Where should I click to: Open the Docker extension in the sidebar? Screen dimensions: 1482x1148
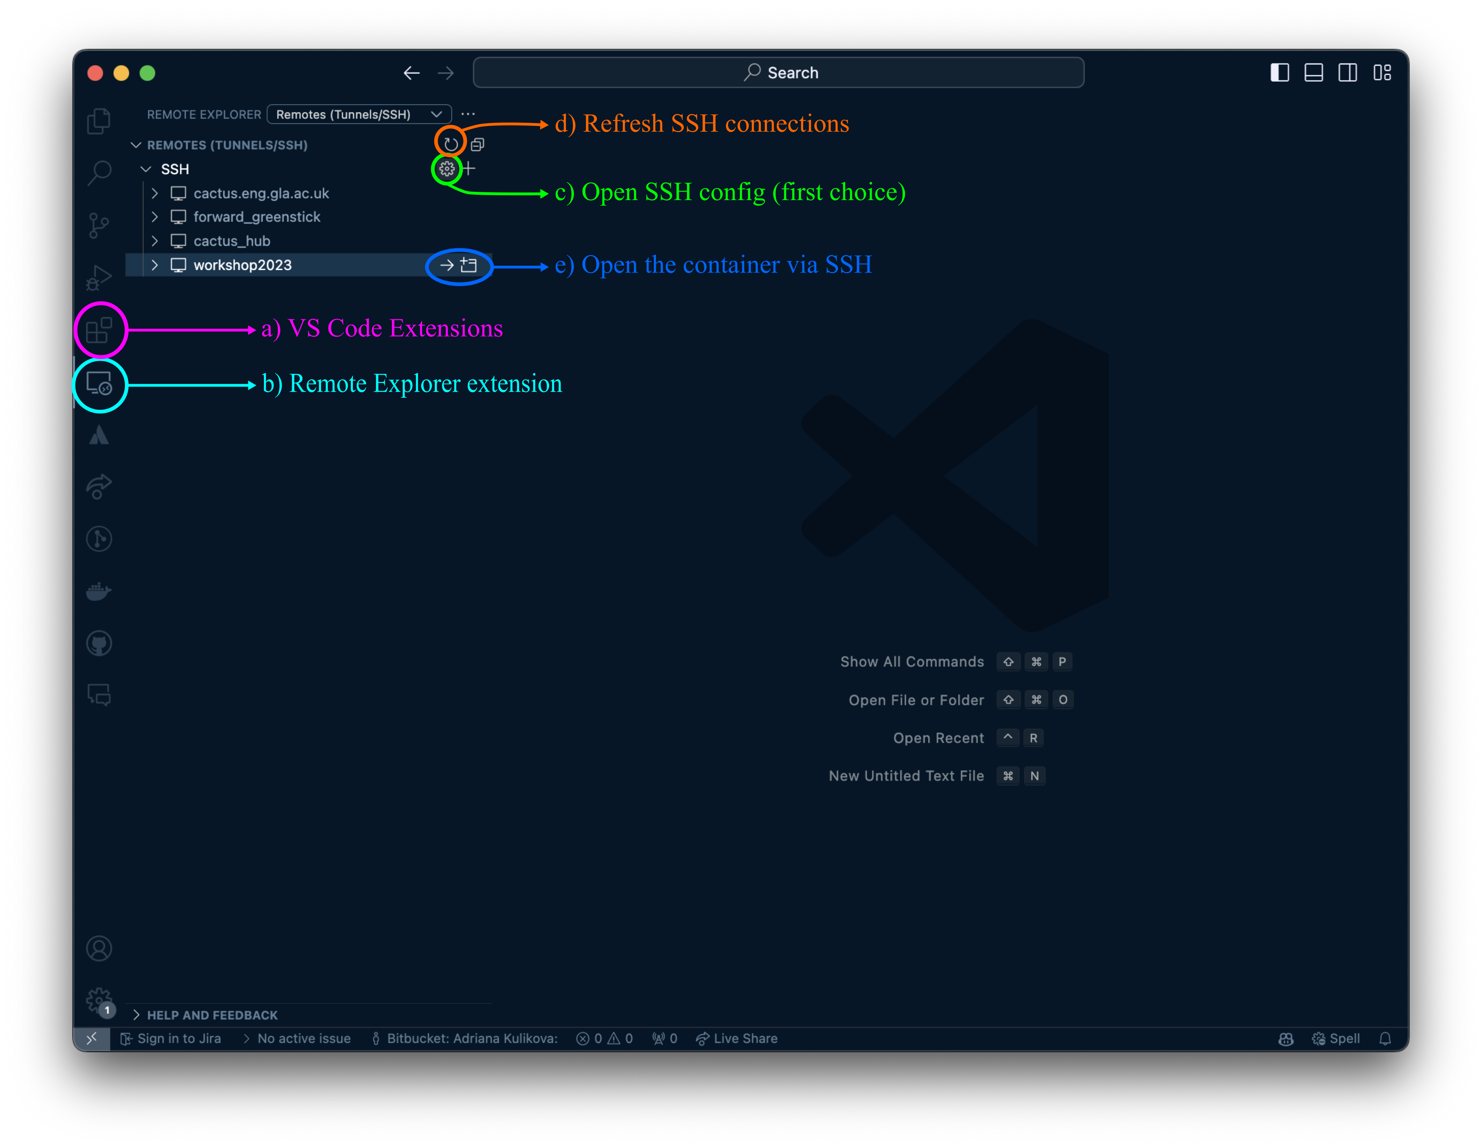[x=99, y=591]
